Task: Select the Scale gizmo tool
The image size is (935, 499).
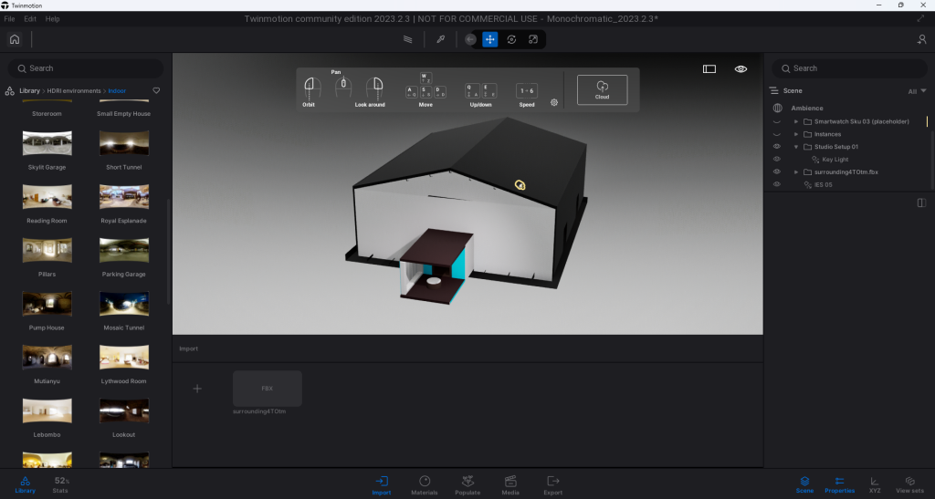Action: (533, 39)
